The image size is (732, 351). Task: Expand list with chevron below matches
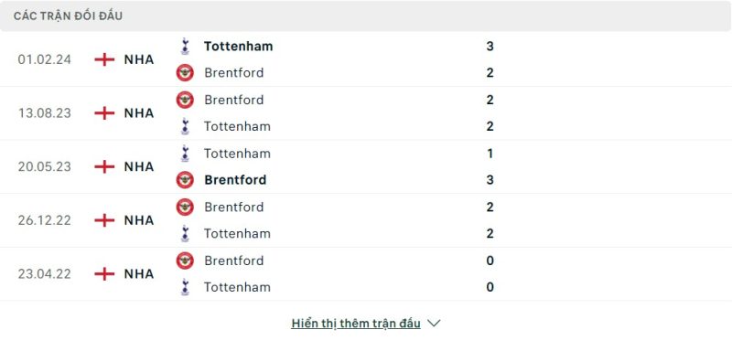(x=434, y=323)
